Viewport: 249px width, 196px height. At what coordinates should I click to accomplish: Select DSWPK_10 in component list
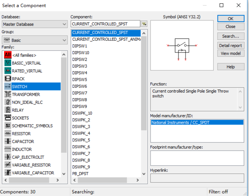click(106, 113)
